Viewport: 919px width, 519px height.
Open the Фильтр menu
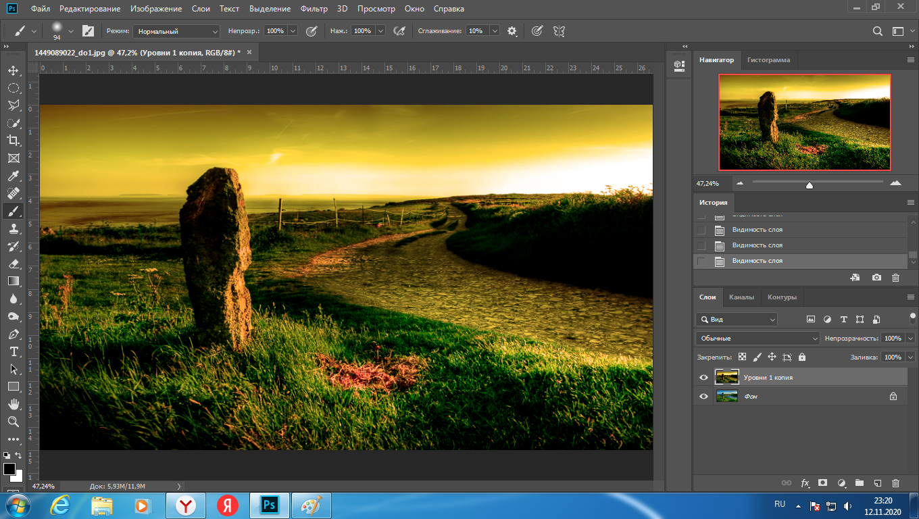[x=315, y=9]
